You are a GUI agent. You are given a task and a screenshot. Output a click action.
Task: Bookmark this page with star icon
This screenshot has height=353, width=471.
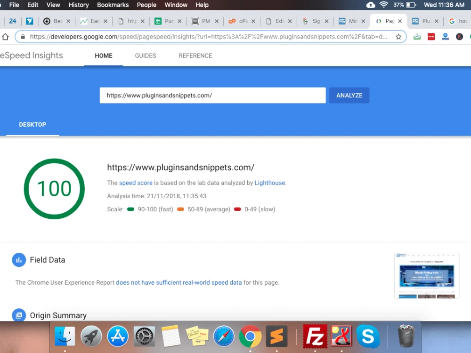coord(398,37)
